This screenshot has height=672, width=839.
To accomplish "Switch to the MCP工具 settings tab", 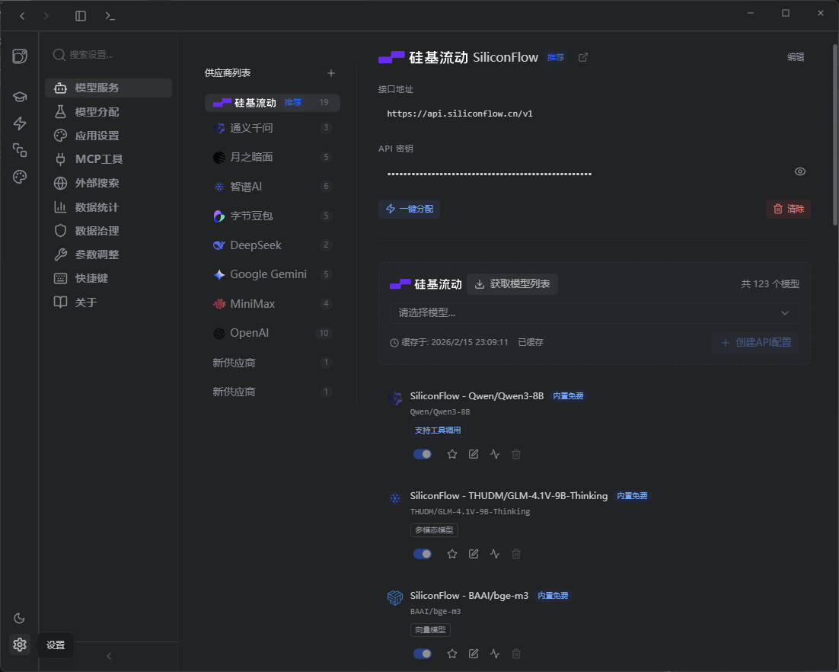I will tap(108, 158).
